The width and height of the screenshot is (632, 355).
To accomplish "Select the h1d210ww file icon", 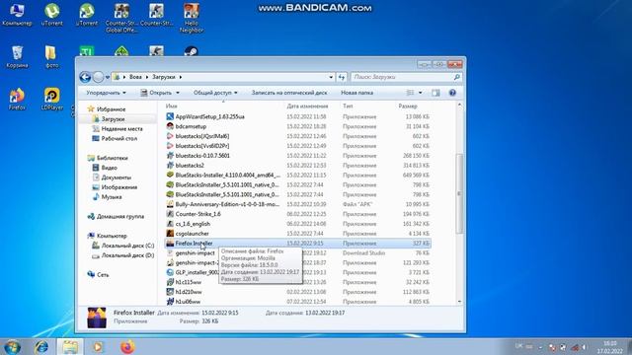I will 170,292.
